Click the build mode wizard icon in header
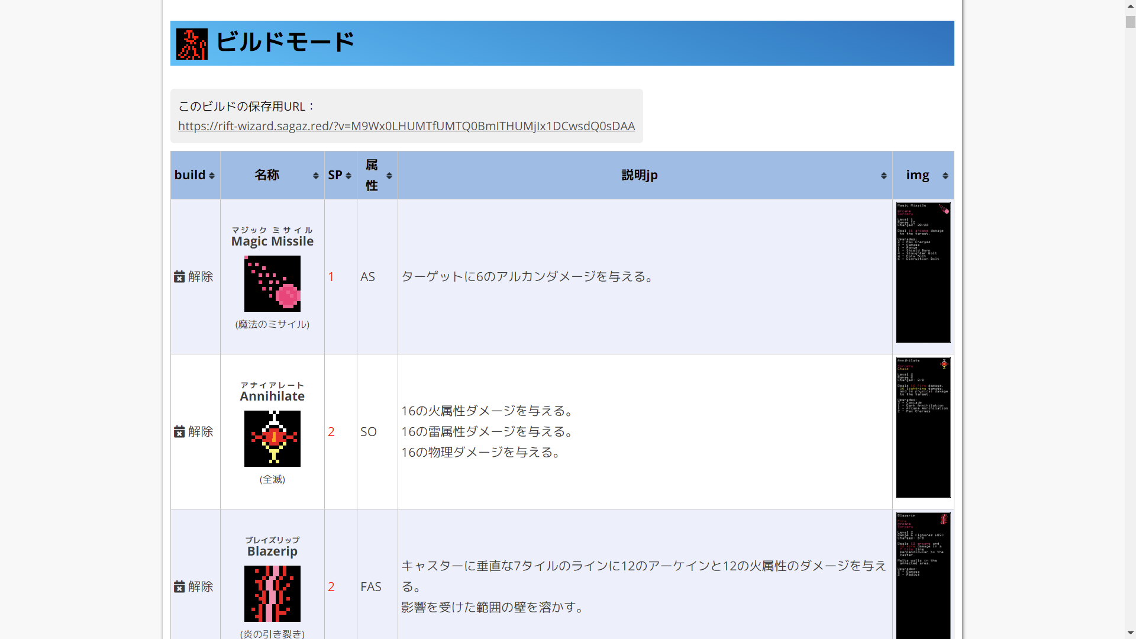 (x=192, y=44)
